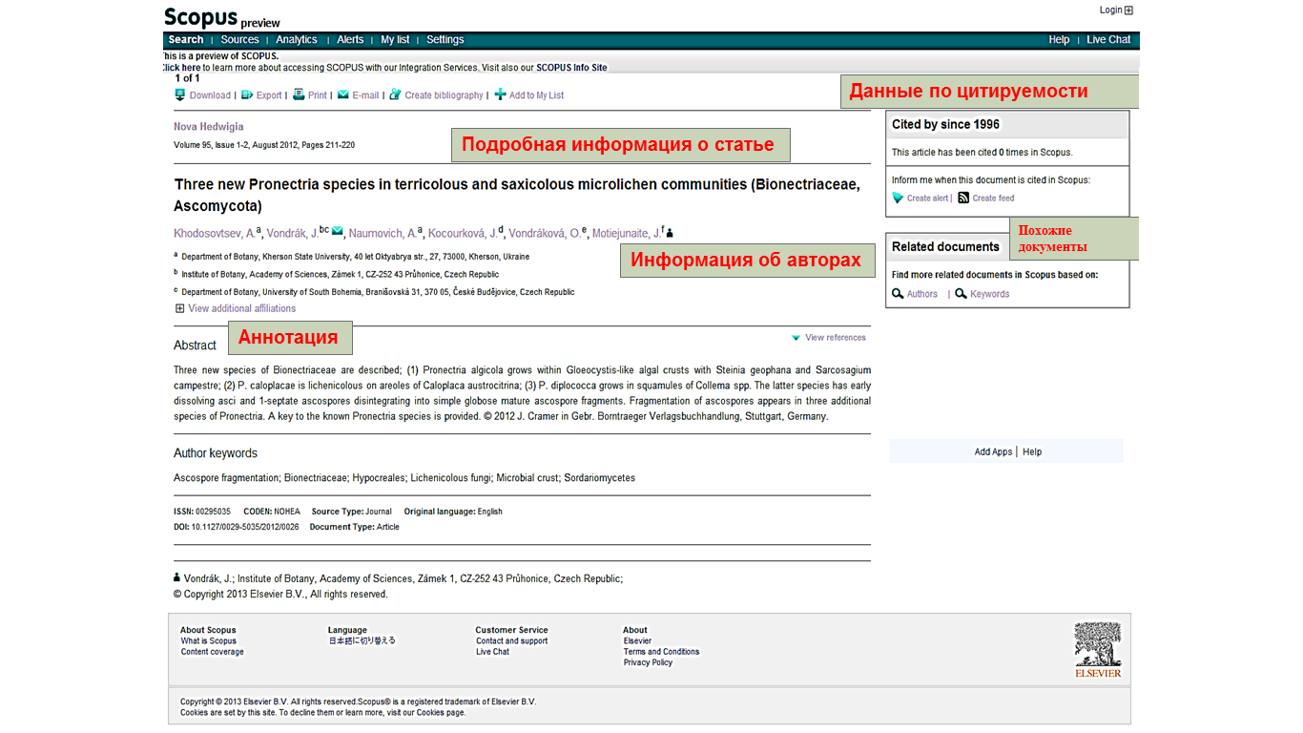Click 'Related documents' panel heading
The image size is (1303, 733).
click(945, 246)
